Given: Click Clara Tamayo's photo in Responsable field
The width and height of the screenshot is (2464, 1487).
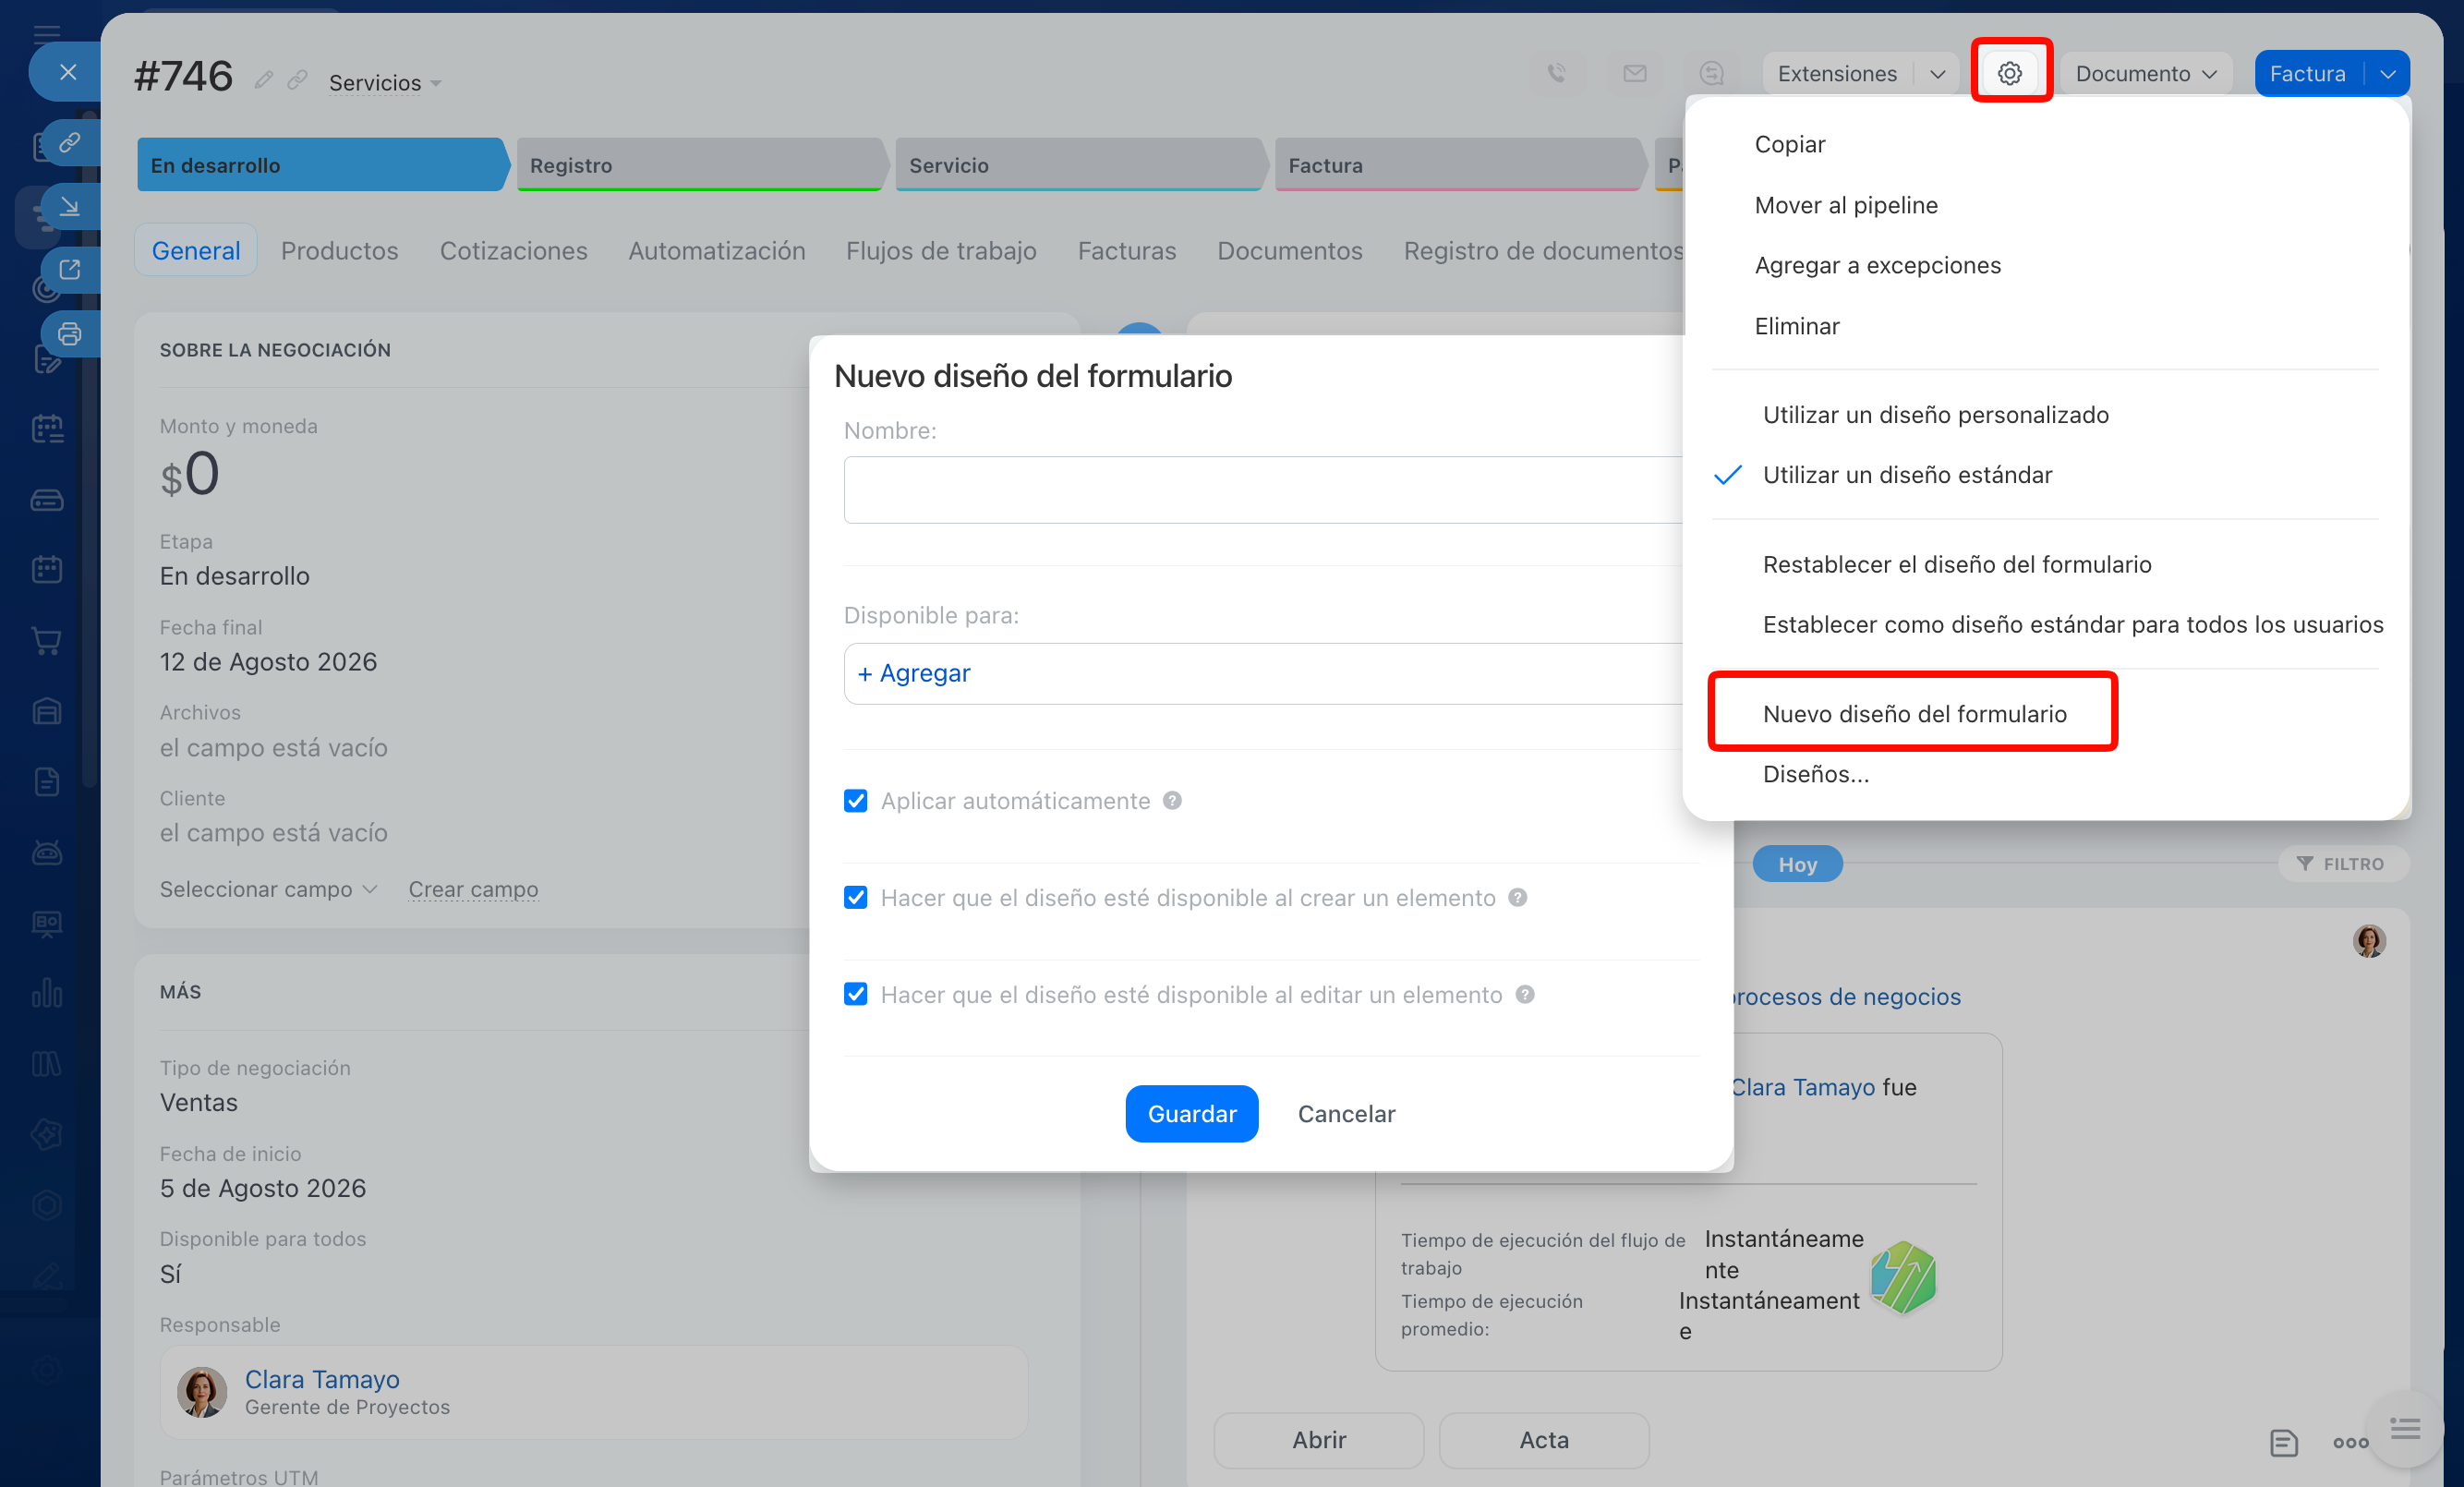Looking at the screenshot, I should coord(202,1392).
